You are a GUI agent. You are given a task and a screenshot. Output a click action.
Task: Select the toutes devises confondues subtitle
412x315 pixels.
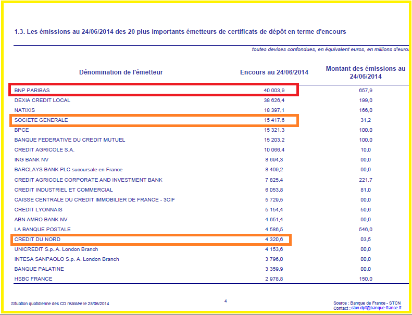coord(330,49)
